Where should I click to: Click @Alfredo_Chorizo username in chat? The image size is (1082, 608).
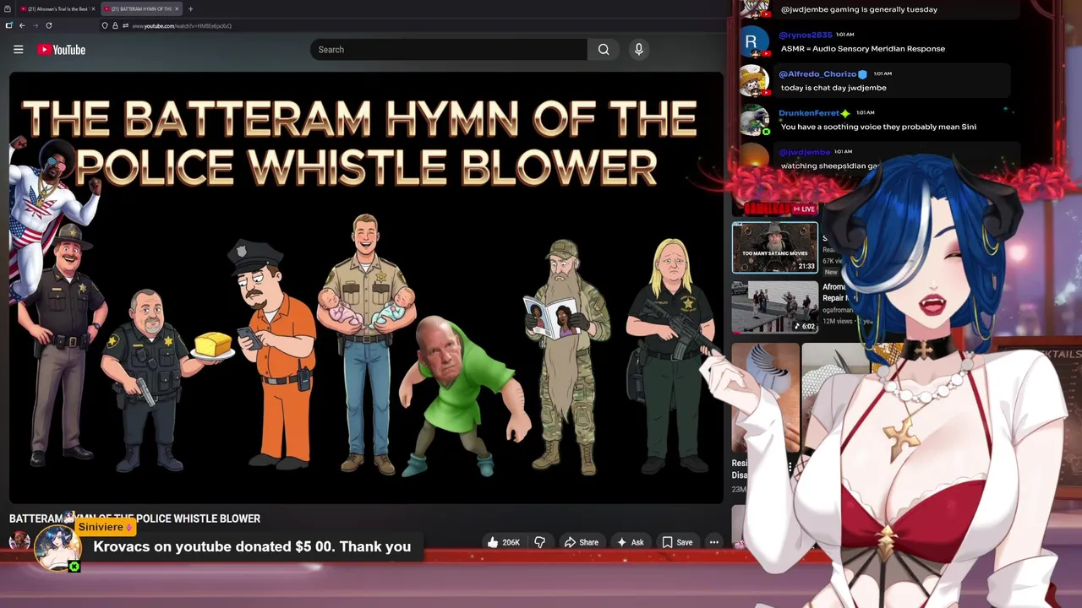(817, 73)
